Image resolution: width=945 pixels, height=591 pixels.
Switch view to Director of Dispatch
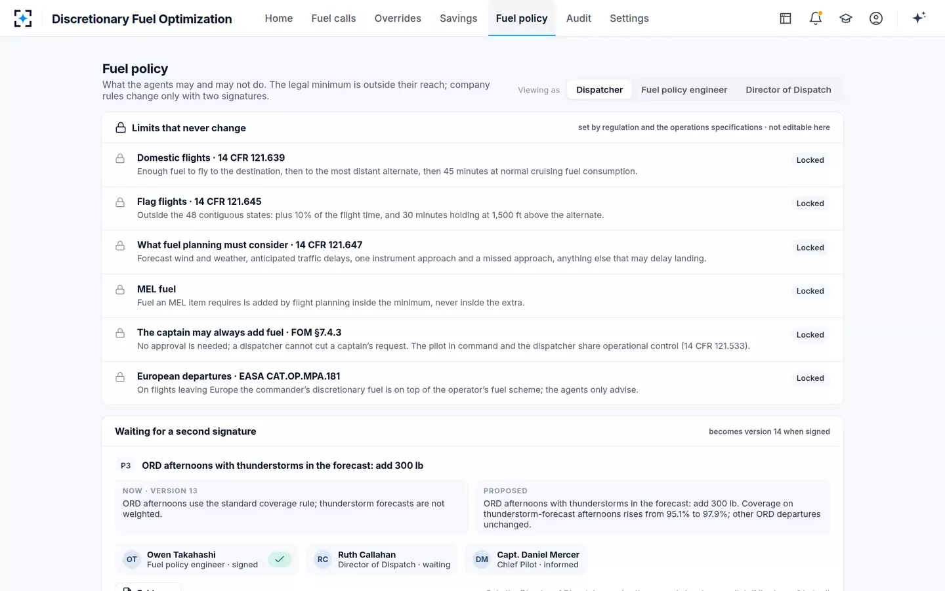788,90
